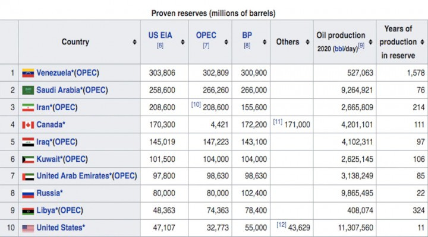Select Kuwait years in reserve 106
428x237 pixels.
coord(418,159)
